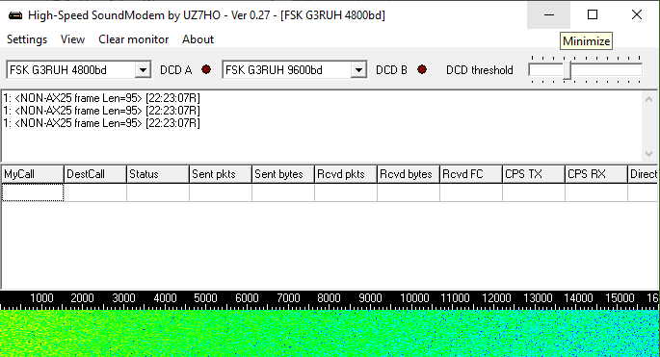Click the CPS TX column header
The width and height of the screenshot is (660, 357).
[x=534, y=174]
